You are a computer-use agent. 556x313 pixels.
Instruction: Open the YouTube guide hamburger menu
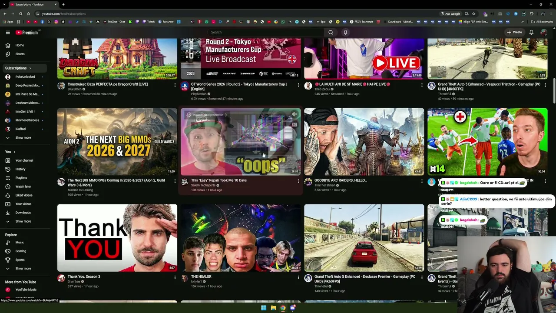(7, 32)
